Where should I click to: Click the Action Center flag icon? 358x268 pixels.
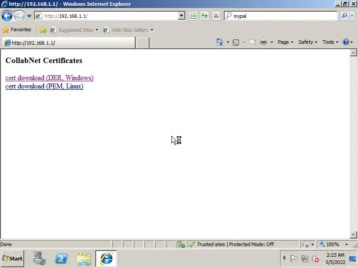point(294,259)
